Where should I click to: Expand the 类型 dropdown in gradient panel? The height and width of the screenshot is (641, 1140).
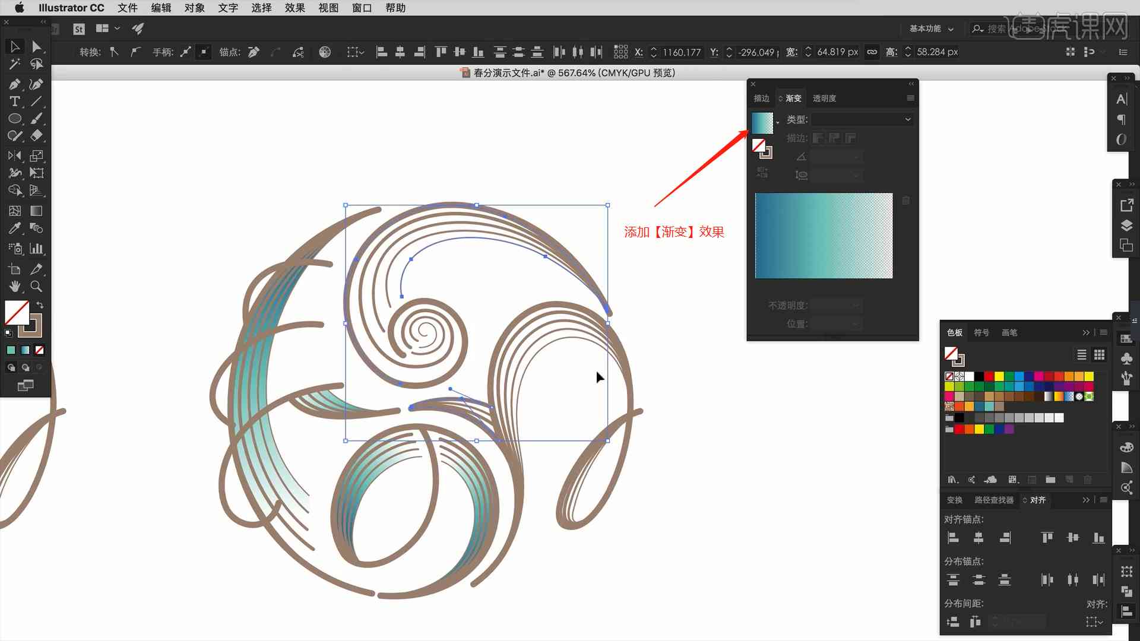tap(907, 119)
